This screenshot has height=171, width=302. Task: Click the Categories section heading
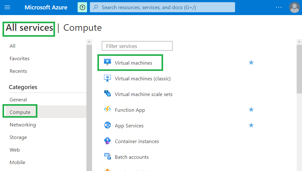point(23,87)
